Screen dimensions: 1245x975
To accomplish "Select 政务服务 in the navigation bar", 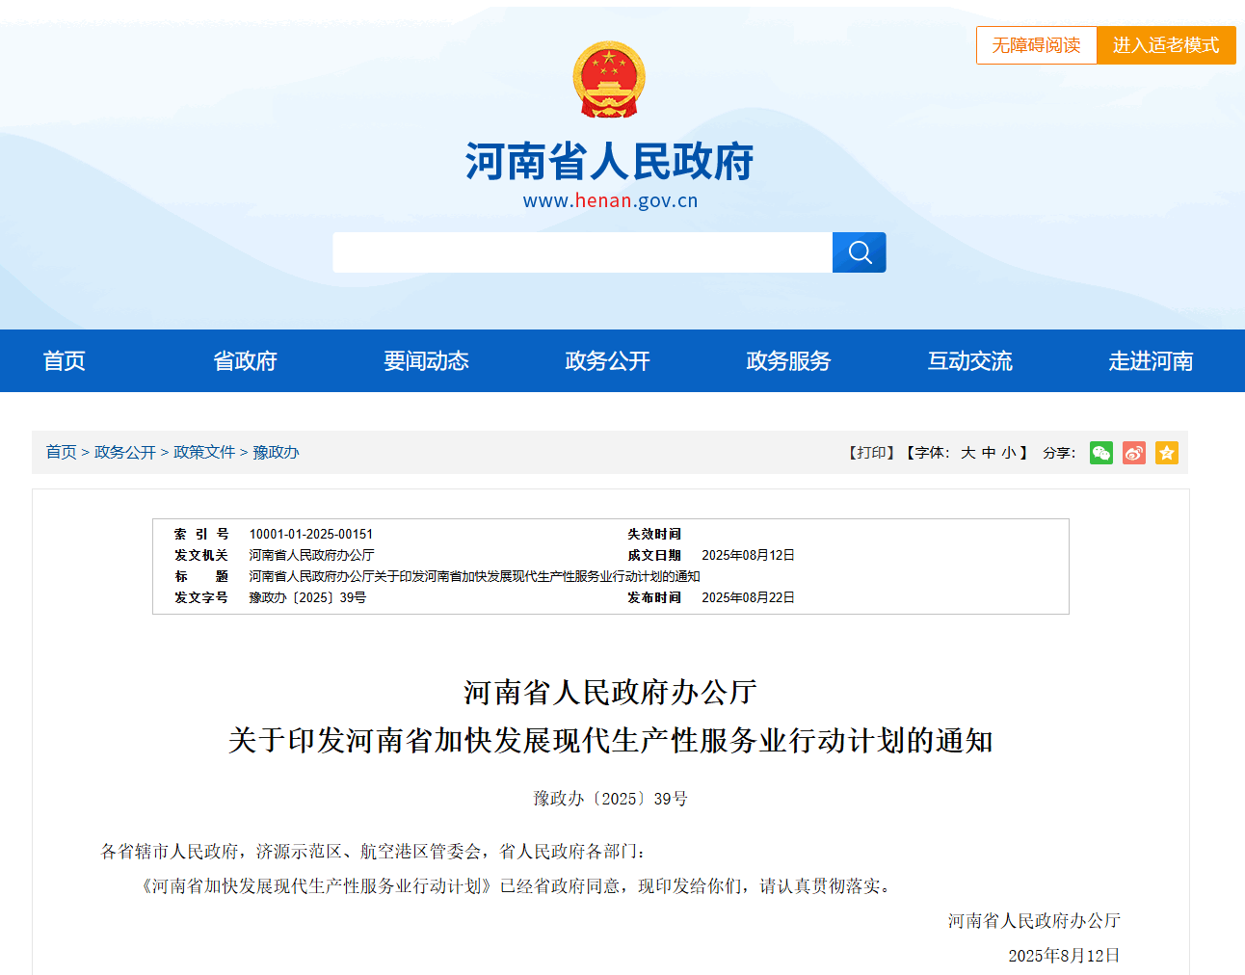I will click(x=788, y=361).
